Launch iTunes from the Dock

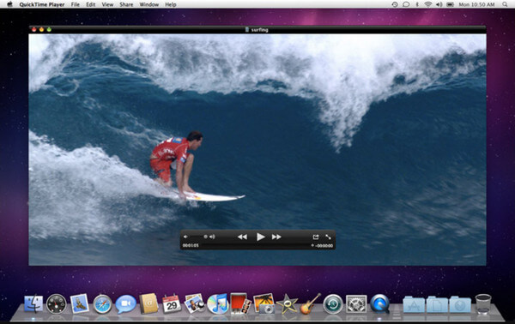(x=217, y=303)
